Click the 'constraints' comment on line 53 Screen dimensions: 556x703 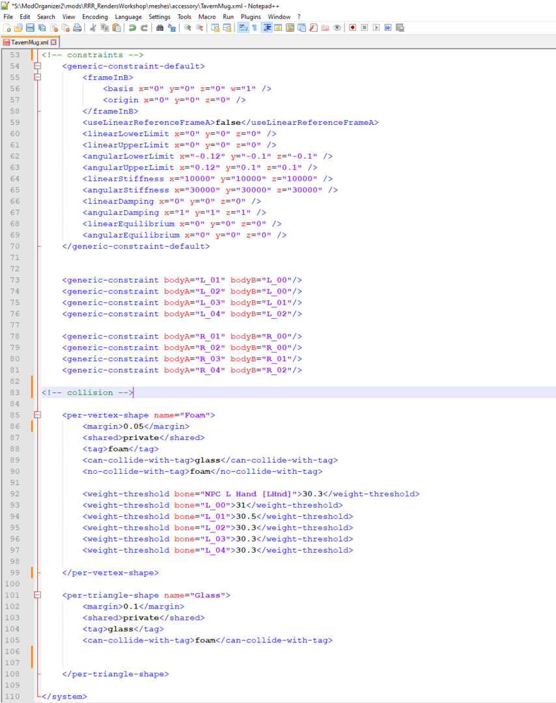pos(94,55)
